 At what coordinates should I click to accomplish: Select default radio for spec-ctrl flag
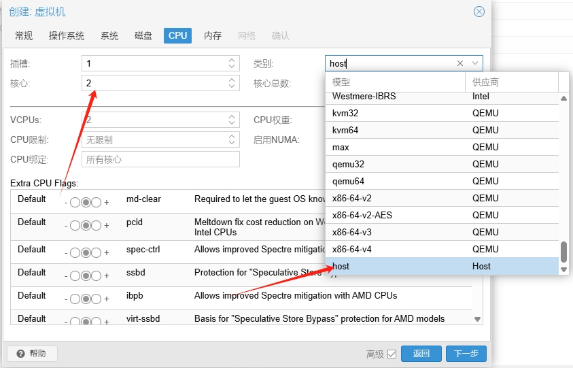[86, 253]
